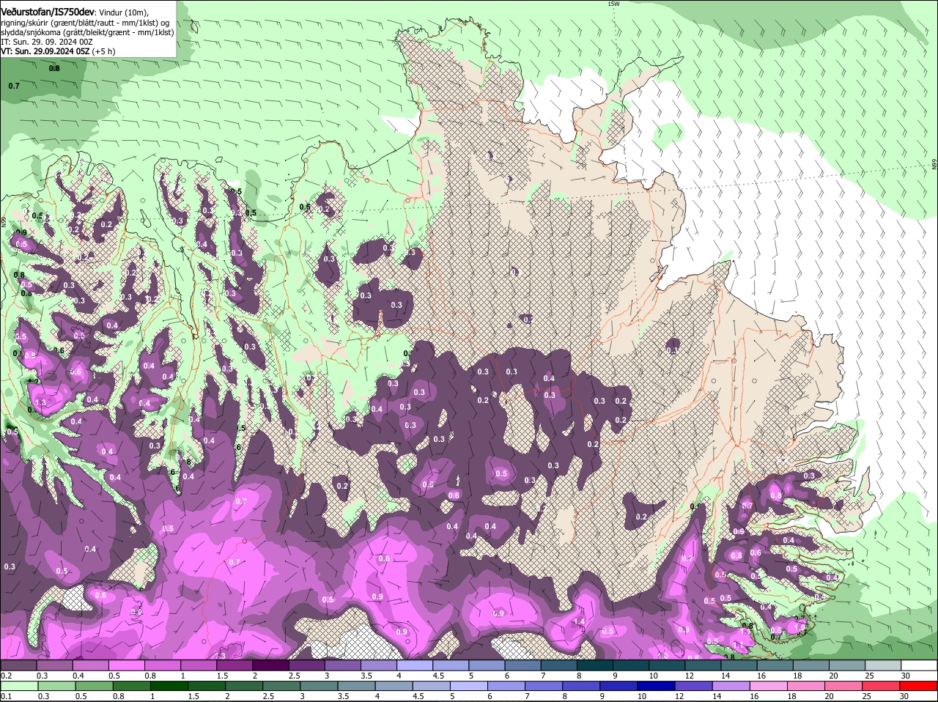Choose the snow-scale swatch between 14 and 16
The image size is (938, 702).
click(x=738, y=665)
